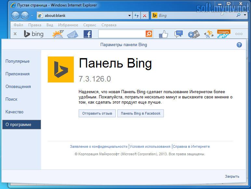Open the search provider dropdown arrow
251x189 pixels.
point(245,15)
